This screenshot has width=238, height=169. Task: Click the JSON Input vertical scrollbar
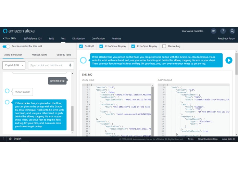[x=152, y=111]
